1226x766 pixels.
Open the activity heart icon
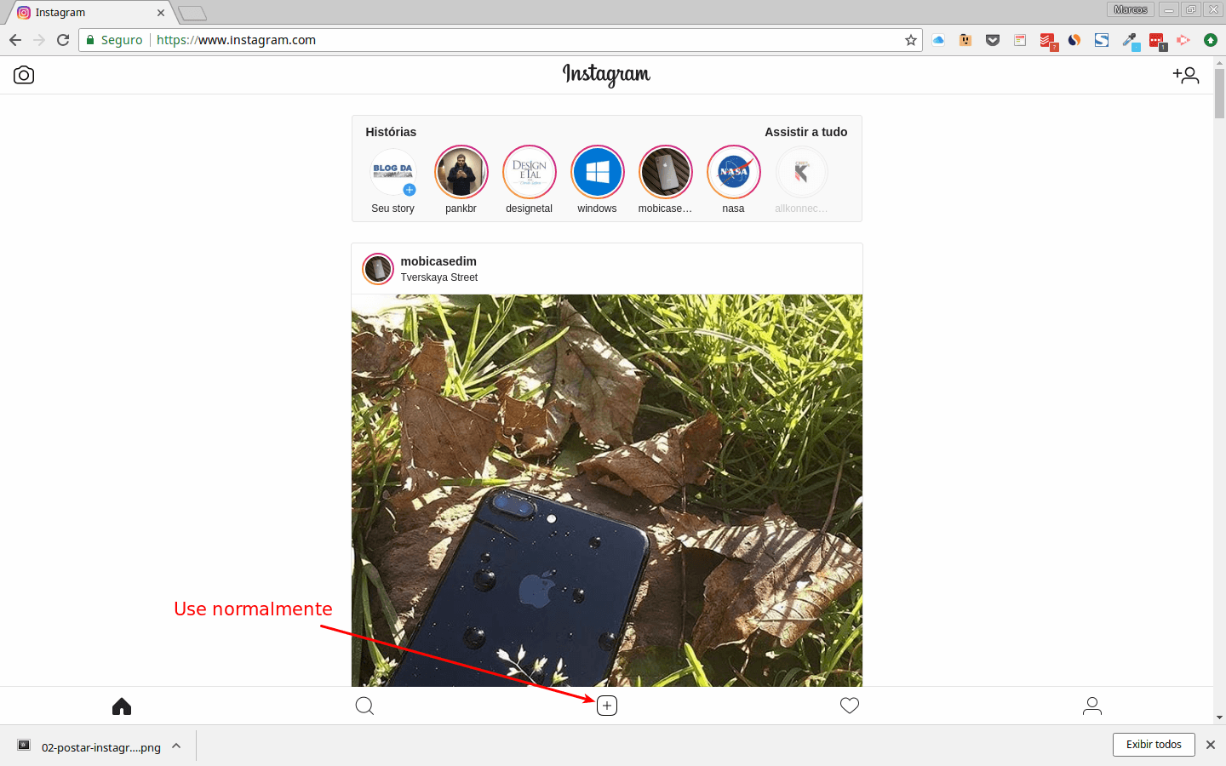click(x=850, y=706)
